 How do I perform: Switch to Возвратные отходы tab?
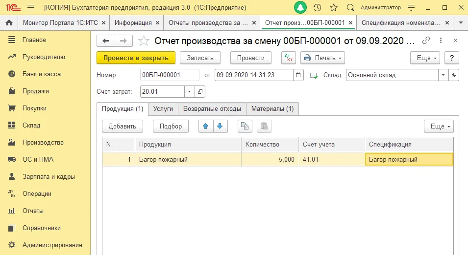[x=212, y=109]
